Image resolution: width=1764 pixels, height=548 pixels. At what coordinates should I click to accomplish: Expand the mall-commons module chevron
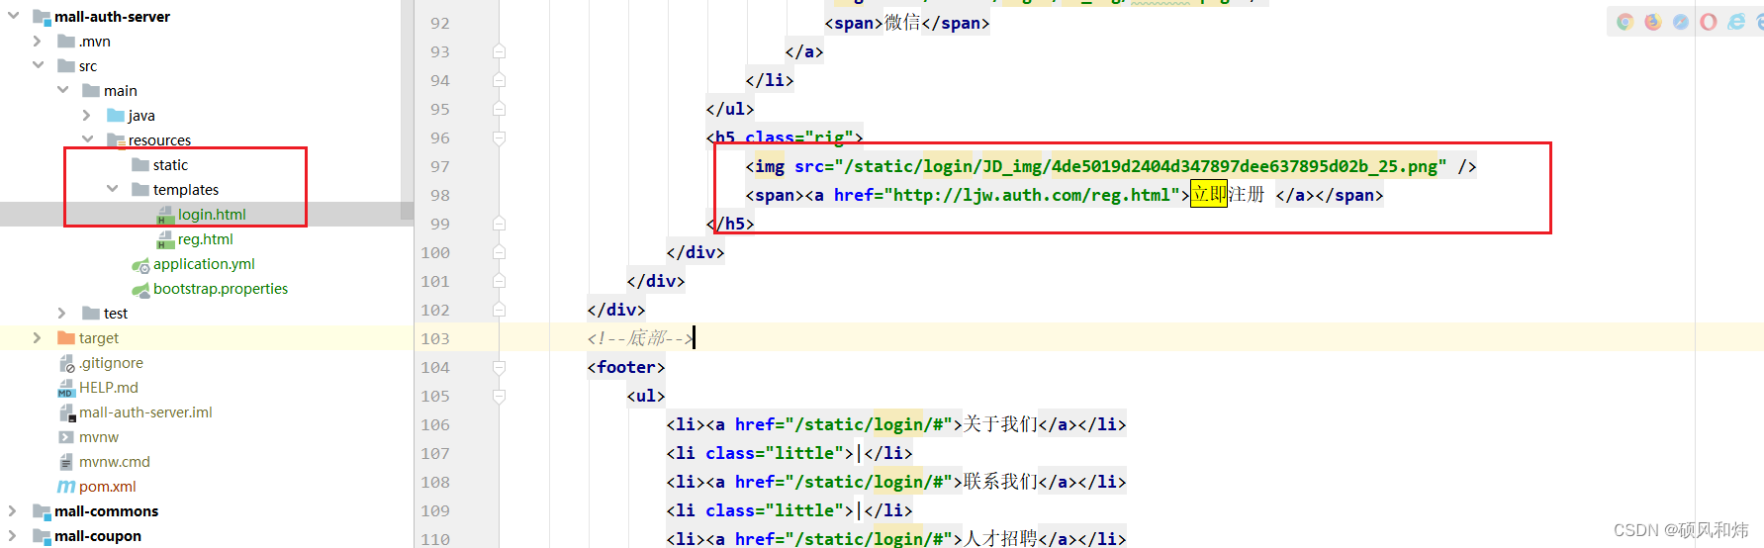(x=13, y=511)
